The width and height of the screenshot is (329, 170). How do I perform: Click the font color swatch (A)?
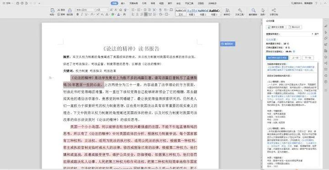pos(118,14)
